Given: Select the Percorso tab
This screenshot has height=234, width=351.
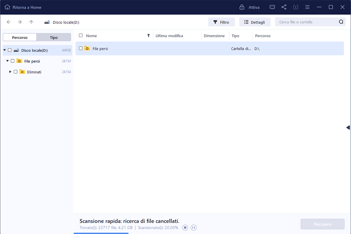Looking at the screenshot, I should pyautogui.click(x=20, y=37).
